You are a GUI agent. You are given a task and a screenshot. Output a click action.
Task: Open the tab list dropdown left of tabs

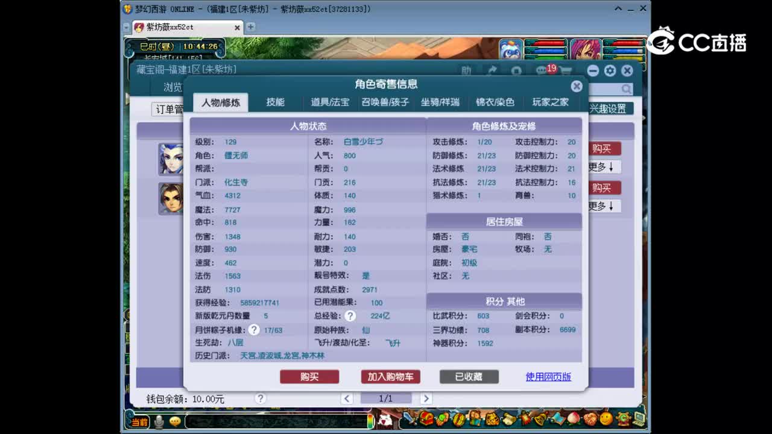point(126,27)
